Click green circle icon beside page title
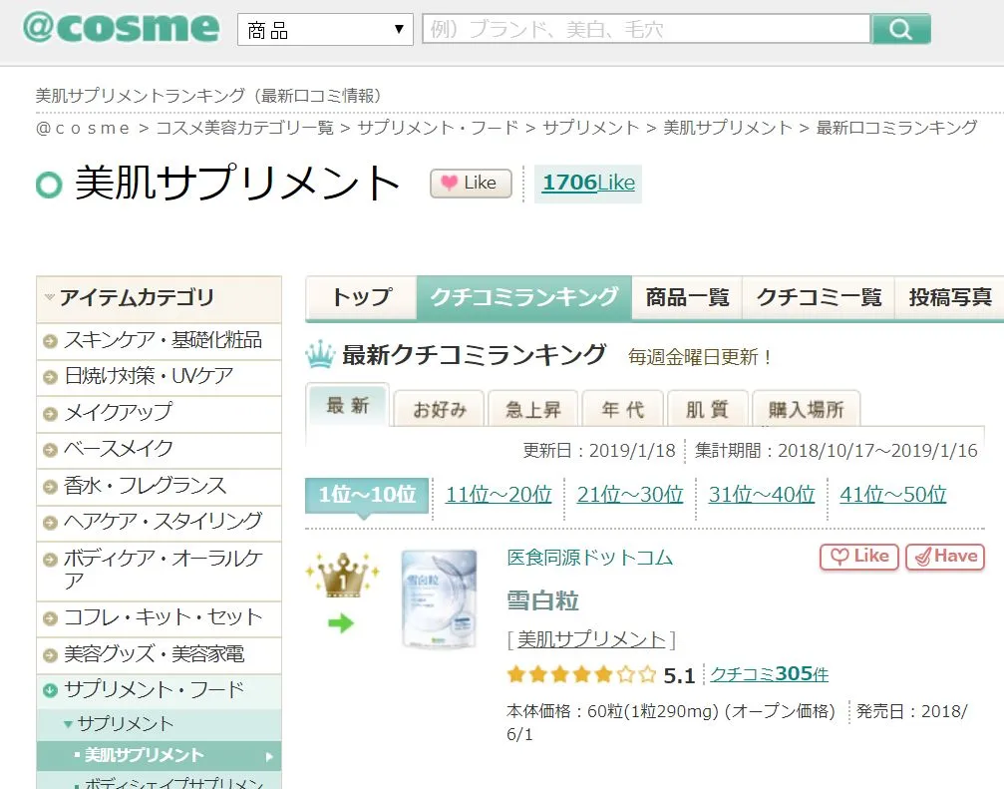Image resolution: width=1004 pixels, height=789 pixels. click(49, 186)
